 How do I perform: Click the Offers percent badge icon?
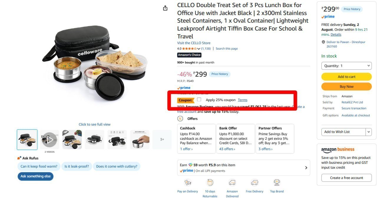[x=180, y=118]
